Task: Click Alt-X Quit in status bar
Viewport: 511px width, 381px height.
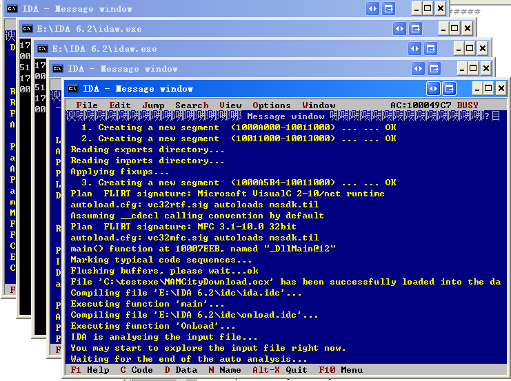Action: point(279,370)
